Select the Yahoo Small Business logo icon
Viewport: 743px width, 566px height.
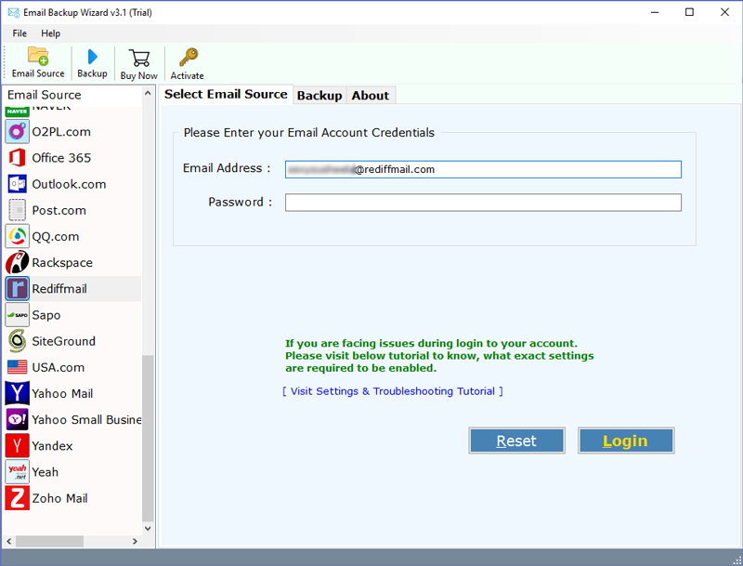[x=17, y=419]
